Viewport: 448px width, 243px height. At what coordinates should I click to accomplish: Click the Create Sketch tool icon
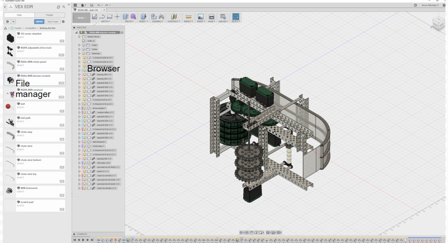point(95,17)
